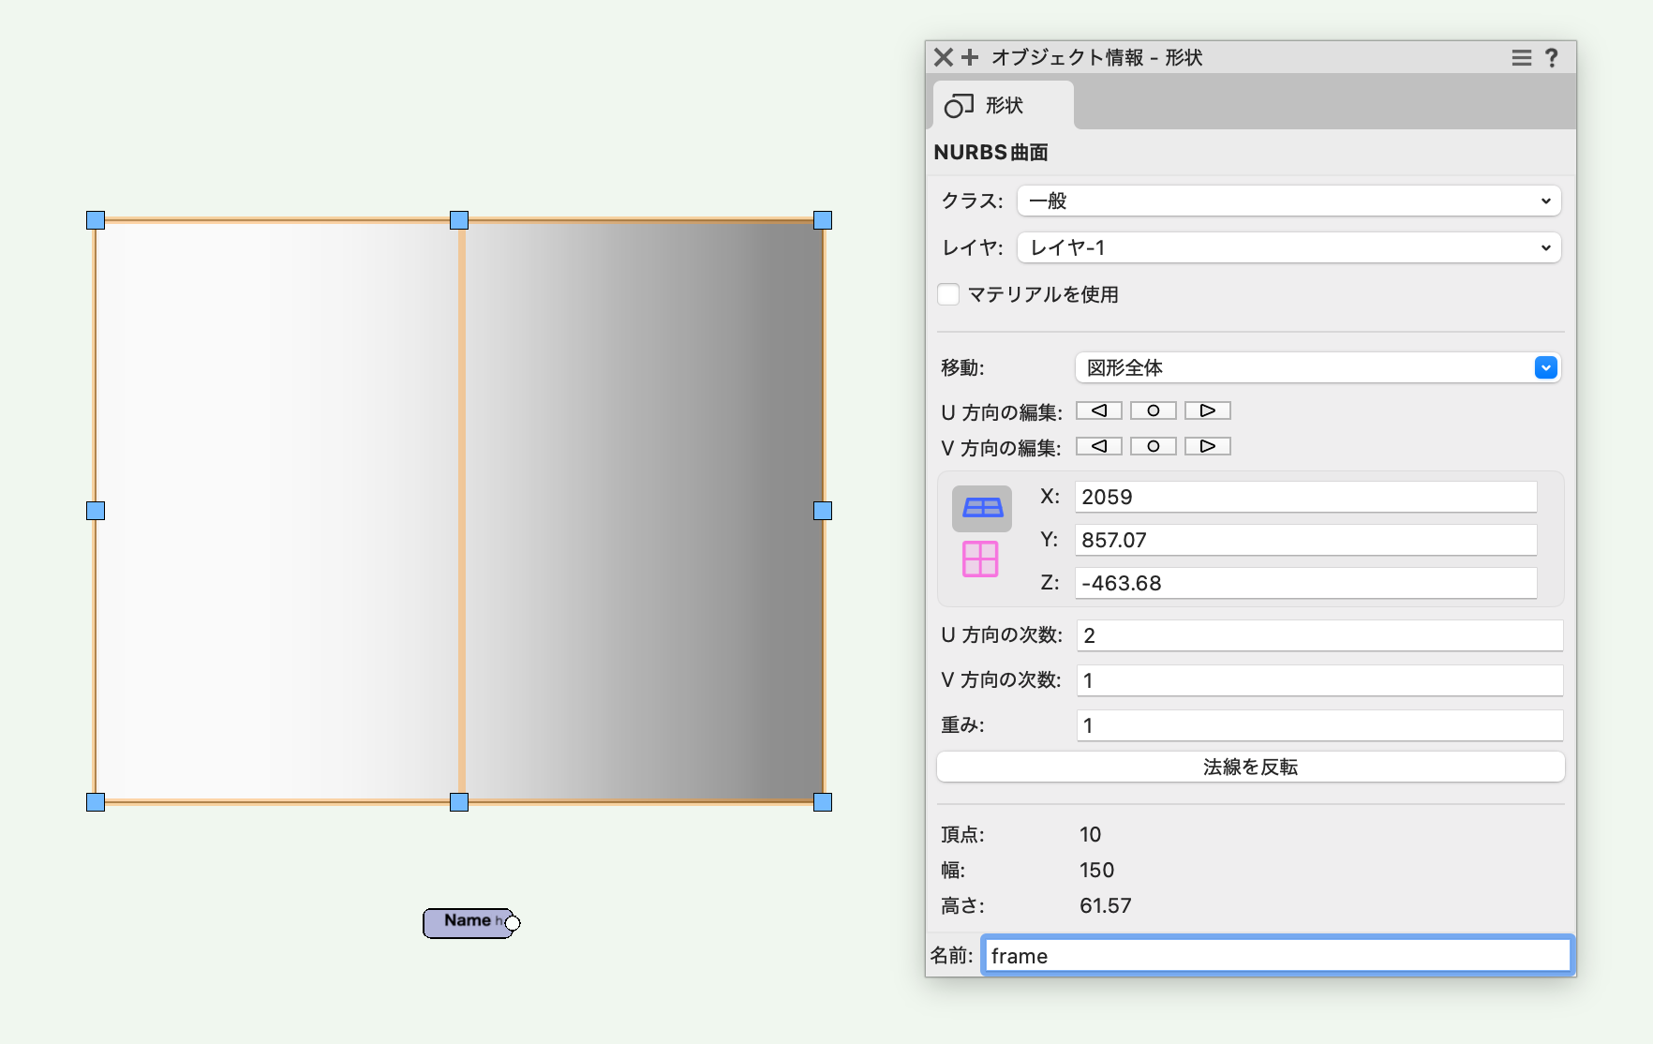Screen dimensions: 1653x1044
Task: Click the X coordinate field
Action: coord(1305,497)
